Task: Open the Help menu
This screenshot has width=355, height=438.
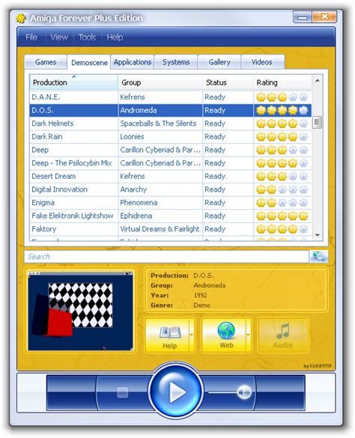Action: (115, 37)
